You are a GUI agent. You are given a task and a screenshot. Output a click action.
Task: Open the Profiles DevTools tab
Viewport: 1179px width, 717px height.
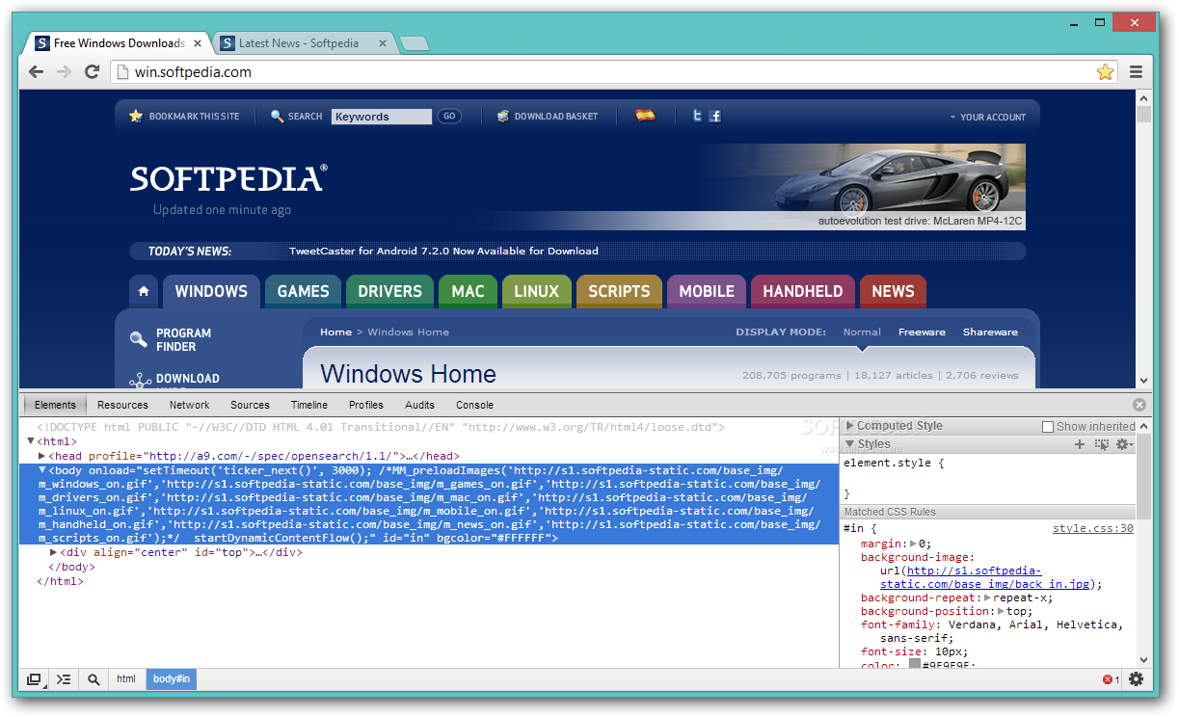(x=365, y=405)
